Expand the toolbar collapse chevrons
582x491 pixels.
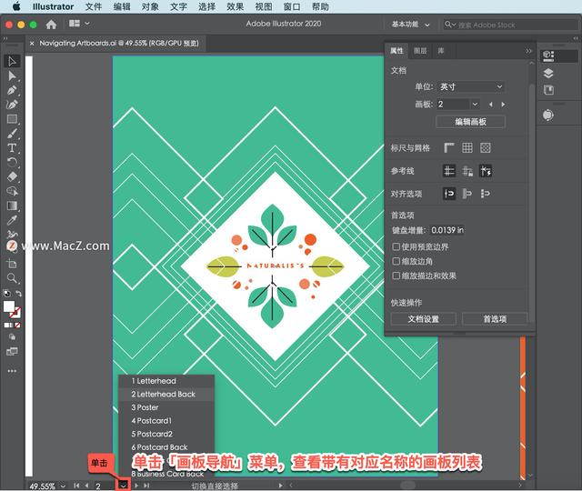5,38
